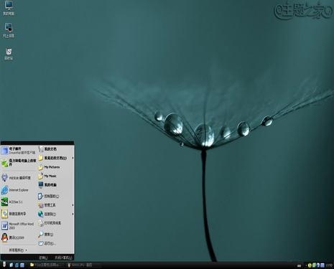Open the My Computer desktop icon
The height and width of the screenshot is (269, 334).
pyautogui.click(x=9, y=9)
